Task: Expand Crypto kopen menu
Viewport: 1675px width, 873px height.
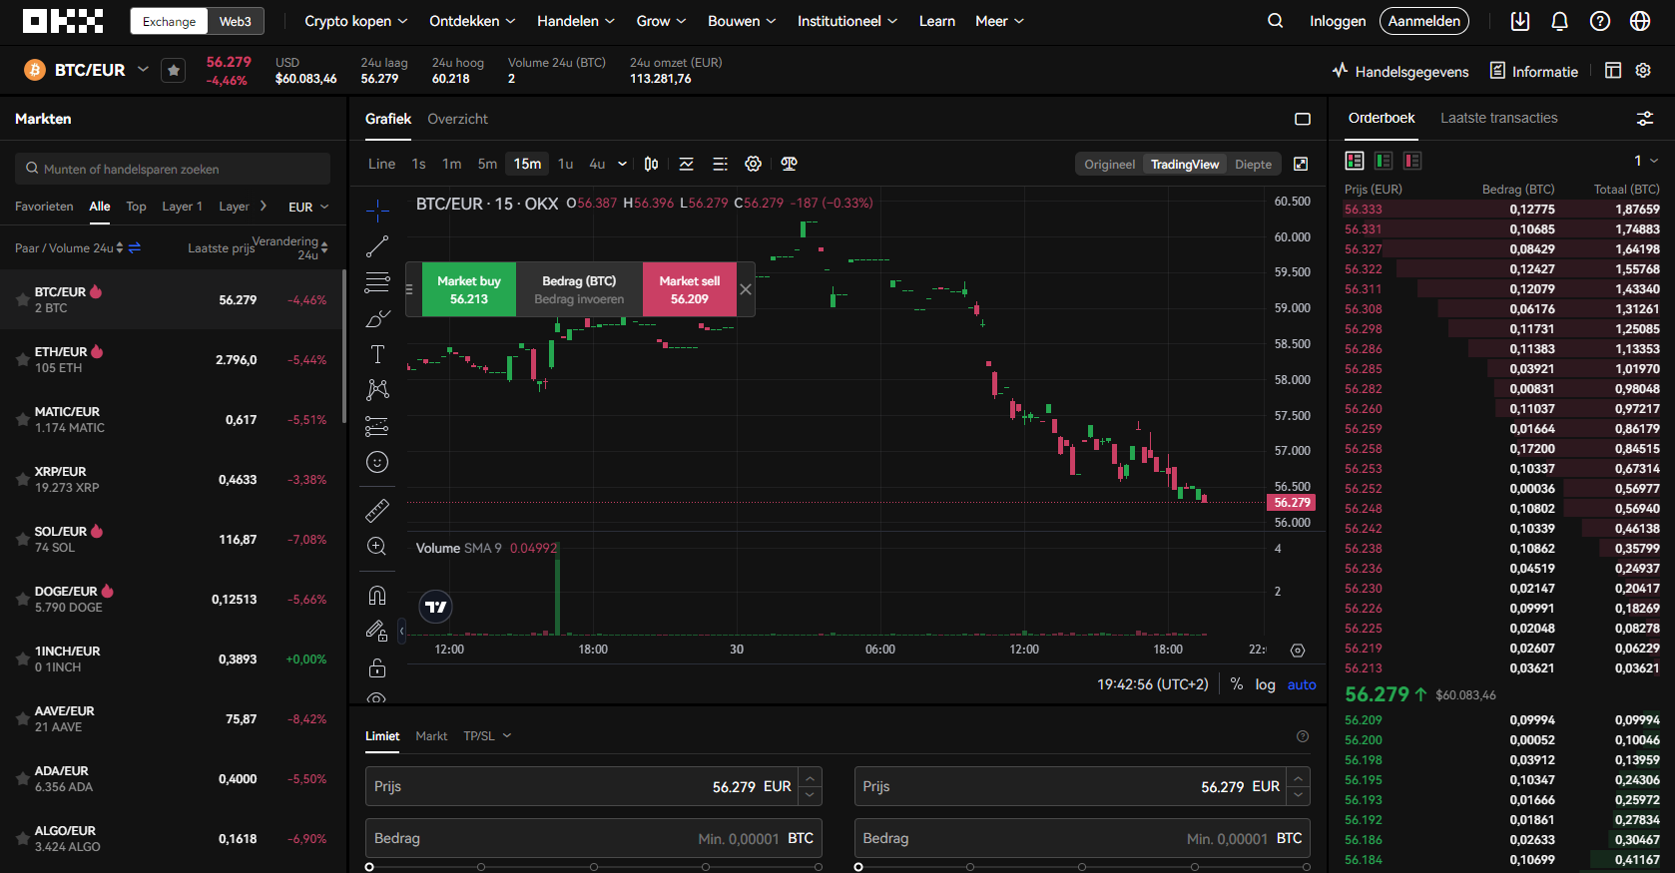Action: pyautogui.click(x=356, y=21)
